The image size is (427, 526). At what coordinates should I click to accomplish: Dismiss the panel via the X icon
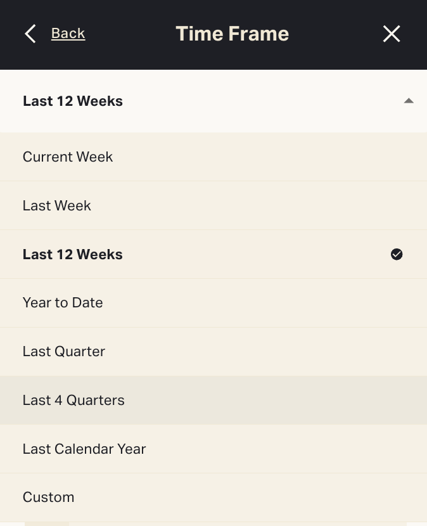(x=392, y=34)
